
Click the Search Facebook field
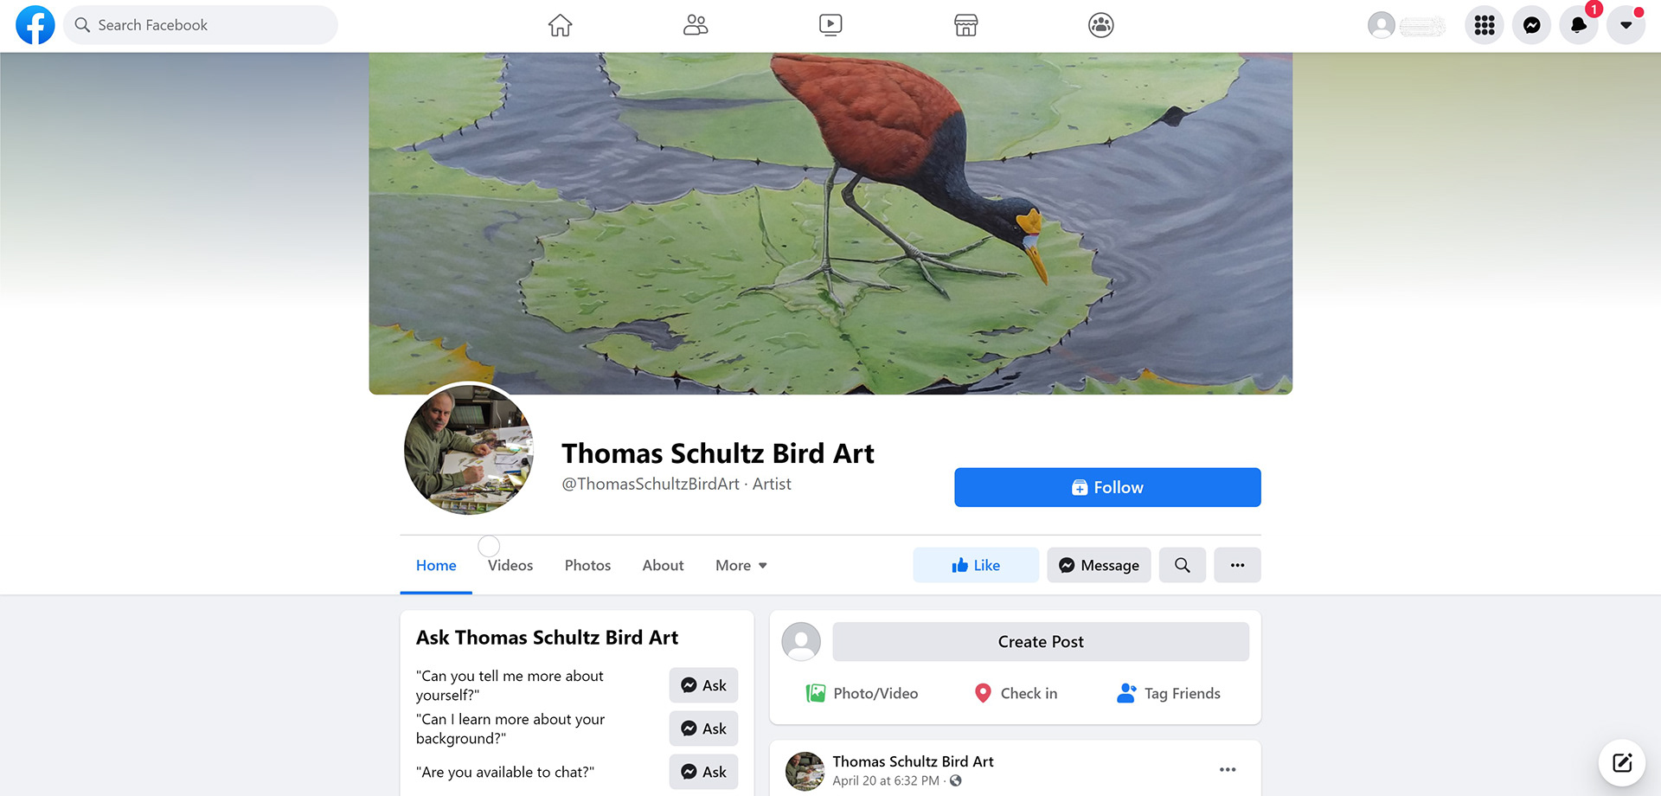[x=201, y=25]
